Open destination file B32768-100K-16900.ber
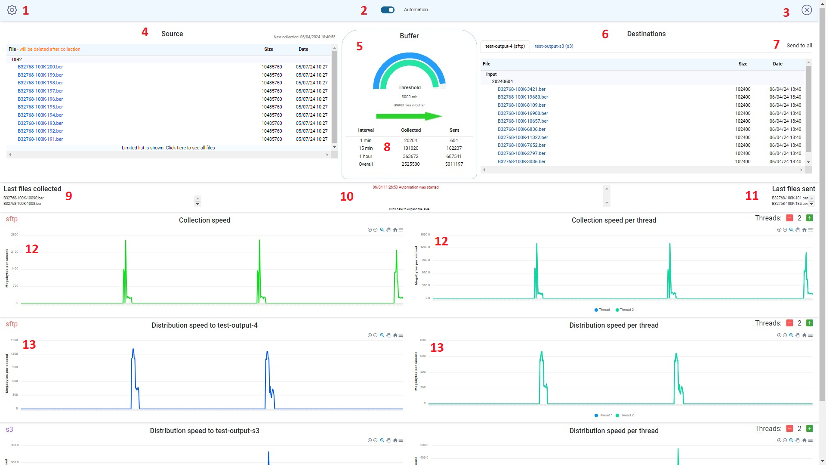The width and height of the screenshot is (826, 465). tap(523, 114)
